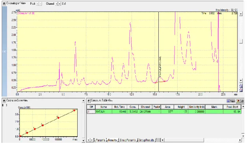
Task: Click the chromatogram vertical scrollbar thumb
Action: point(241,41)
